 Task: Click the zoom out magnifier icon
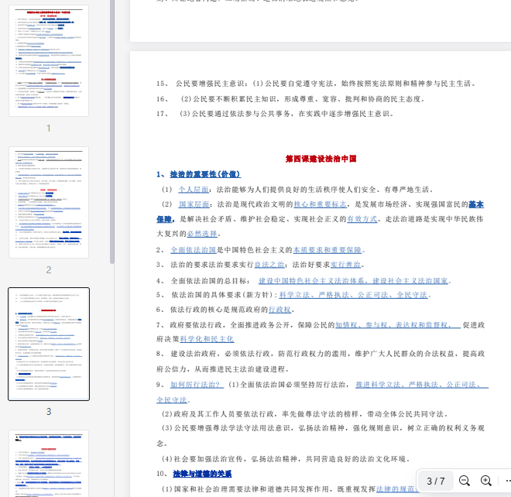[465, 481]
